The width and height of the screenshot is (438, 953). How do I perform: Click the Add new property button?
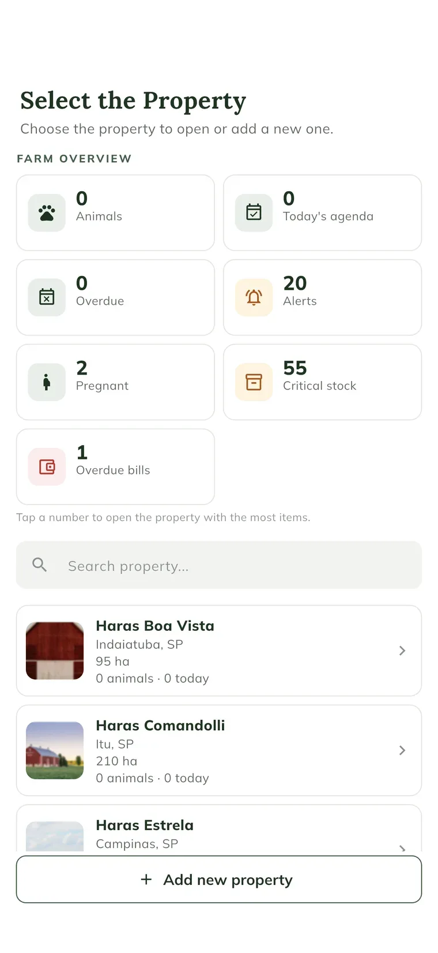pos(219,879)
